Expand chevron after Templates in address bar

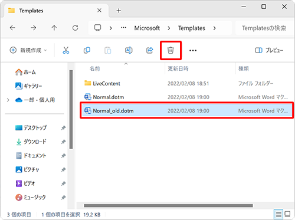tap(214, 28)
